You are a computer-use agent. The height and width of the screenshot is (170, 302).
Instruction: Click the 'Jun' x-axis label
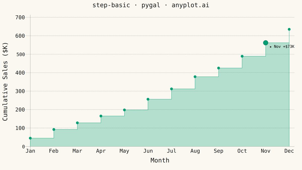pos(148,151)
